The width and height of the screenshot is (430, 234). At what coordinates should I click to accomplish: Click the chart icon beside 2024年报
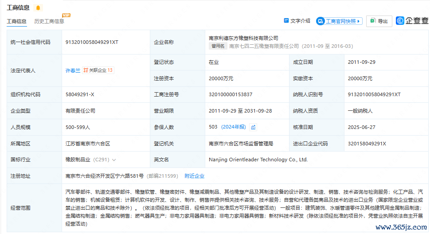(253, 127)
